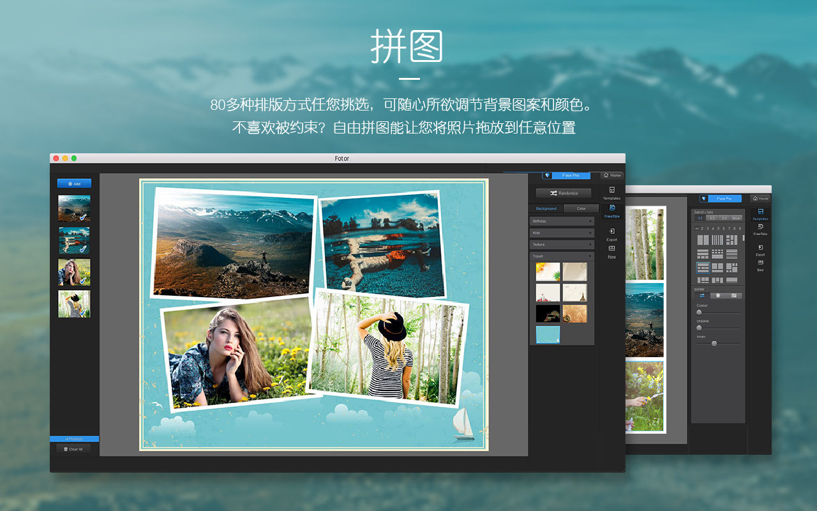Switch to the Color tab

[x=581, y=208]
